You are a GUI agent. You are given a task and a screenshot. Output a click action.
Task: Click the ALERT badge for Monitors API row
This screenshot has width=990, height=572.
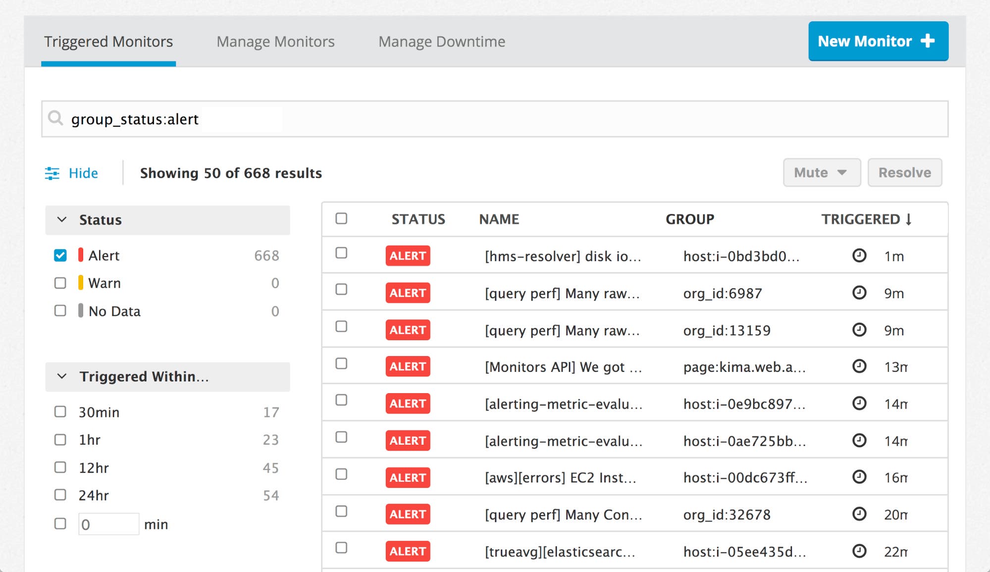[x=408, y=366]
